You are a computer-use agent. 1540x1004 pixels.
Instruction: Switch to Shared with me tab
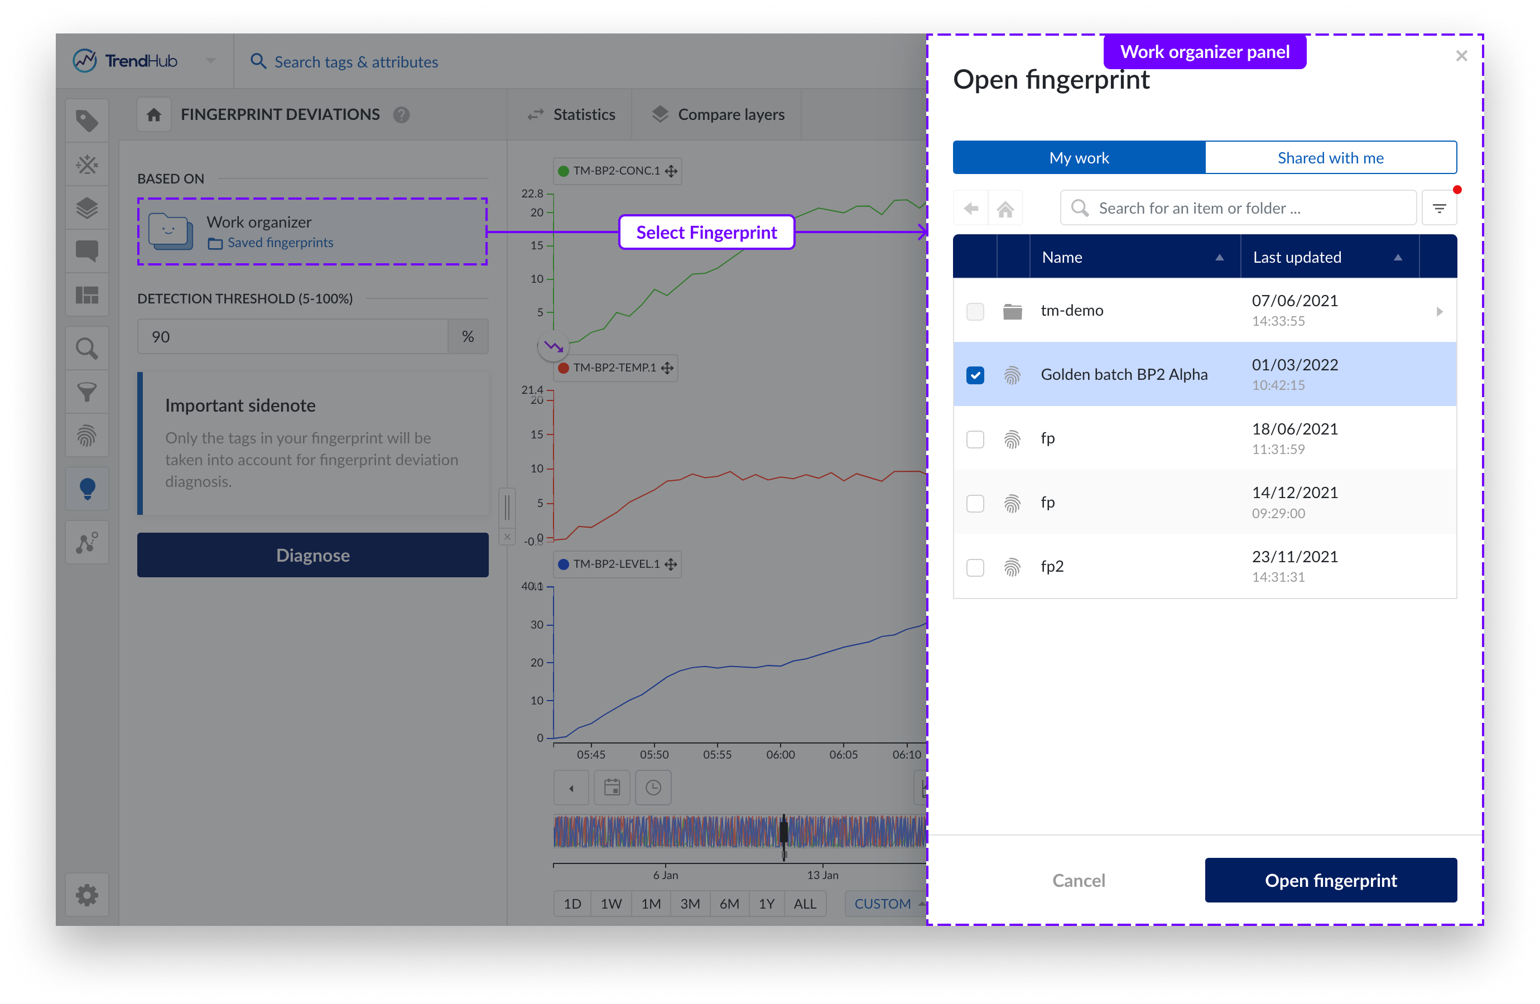click(x=1330, y=158)
